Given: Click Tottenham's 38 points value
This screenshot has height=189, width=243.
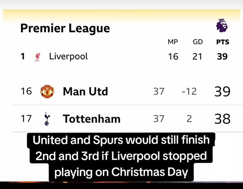Looking at the screenshot, I should (x=222, y=119).
